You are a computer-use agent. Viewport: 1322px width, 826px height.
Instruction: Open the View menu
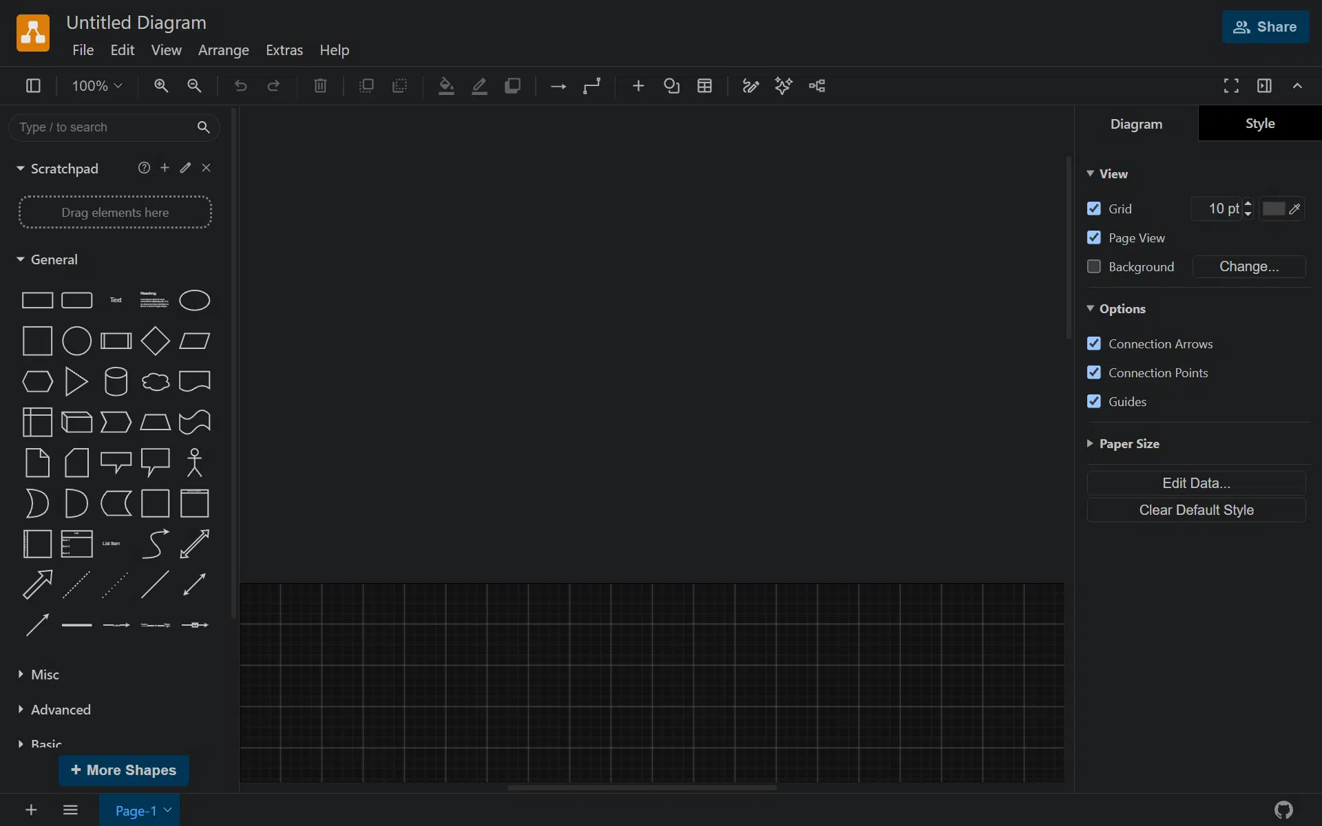coord(166,50)
